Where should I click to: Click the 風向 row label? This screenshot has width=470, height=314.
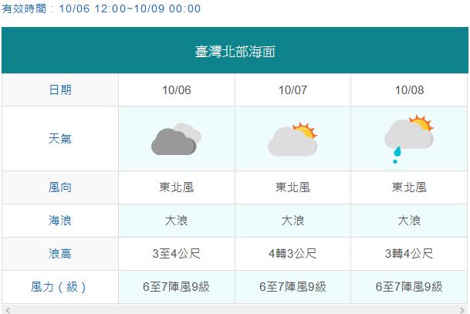coord(60,187)
